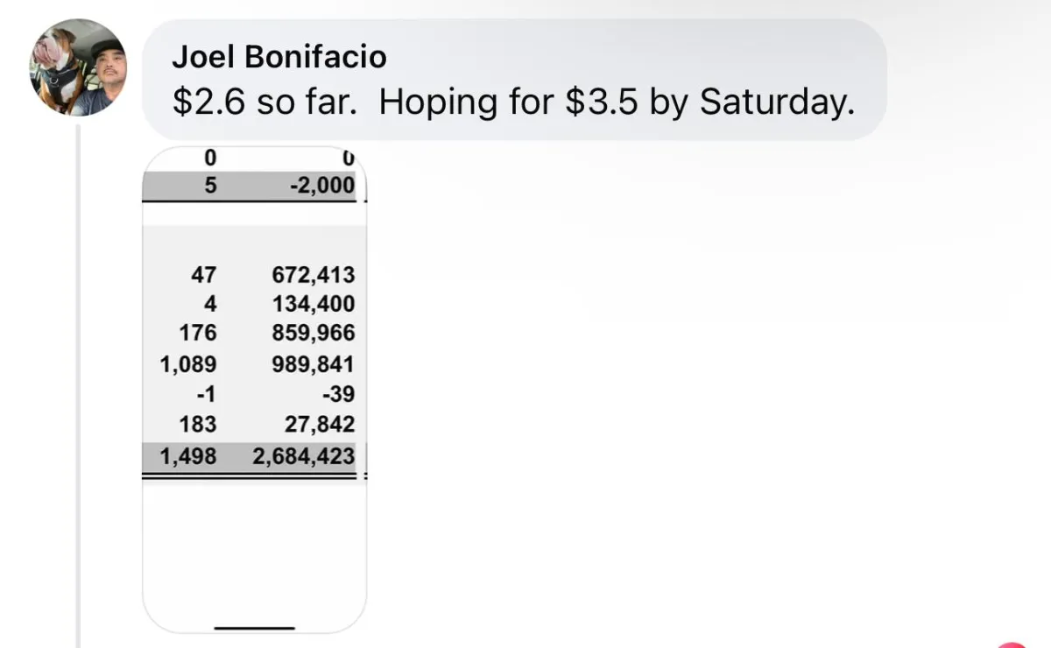Click the pink button at bottom-right corner
This screenshot has width=1051, height=648.
[x=1016, y=644]
